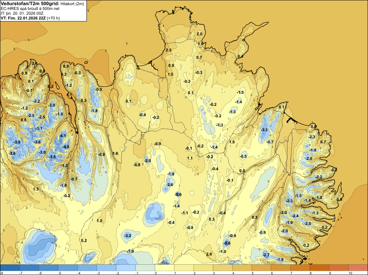Select the '-4.8' temperature reading
368x275 pixels.
point(66,147)
